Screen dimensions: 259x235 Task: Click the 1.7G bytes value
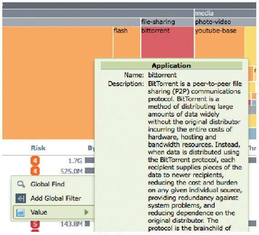(75, 161)
